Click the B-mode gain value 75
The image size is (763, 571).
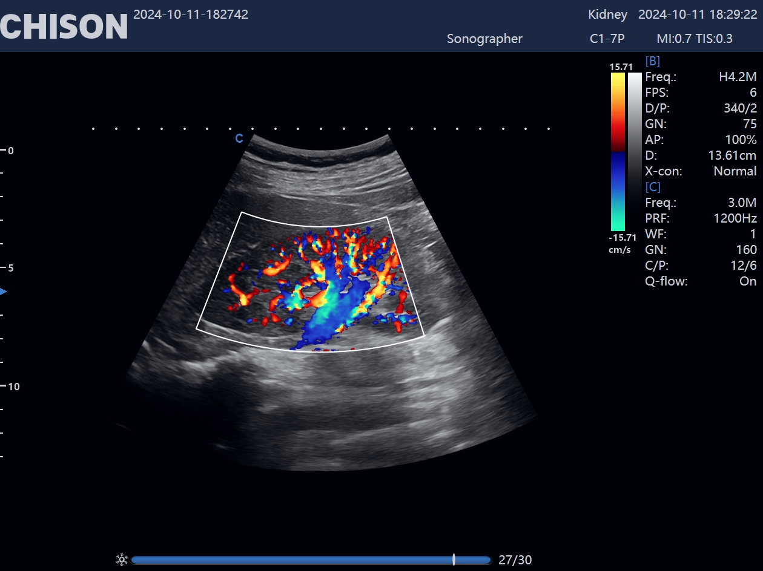point(750,124)
